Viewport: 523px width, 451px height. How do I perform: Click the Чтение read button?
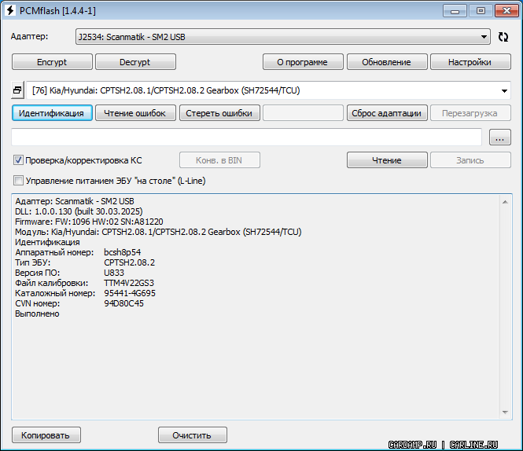[x=387, y=160]
